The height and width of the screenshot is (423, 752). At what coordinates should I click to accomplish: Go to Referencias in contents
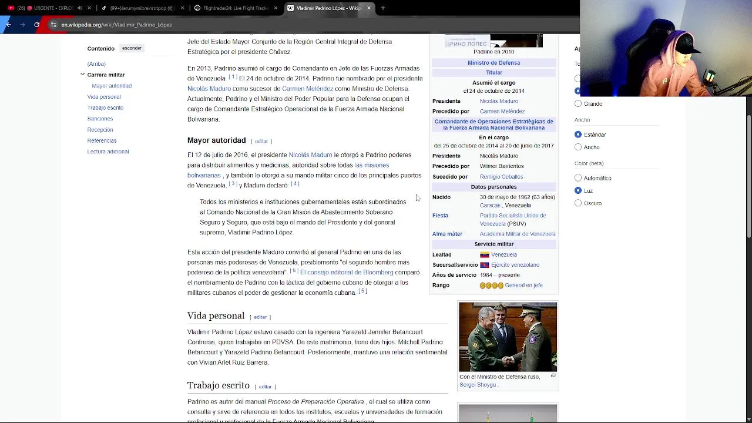[x=102, y=140]
